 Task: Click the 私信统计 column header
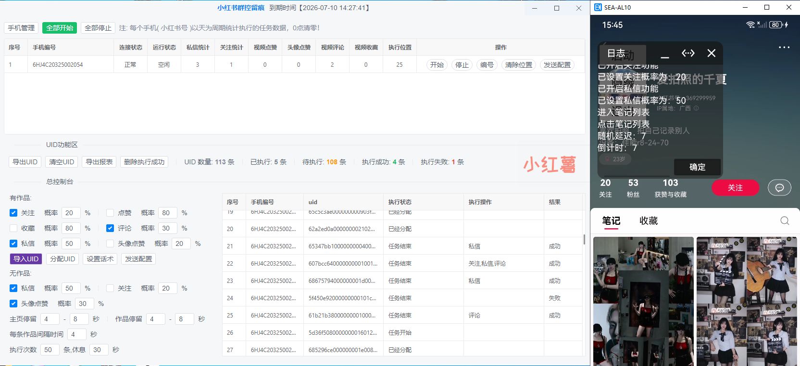click(x=198, y=48)
